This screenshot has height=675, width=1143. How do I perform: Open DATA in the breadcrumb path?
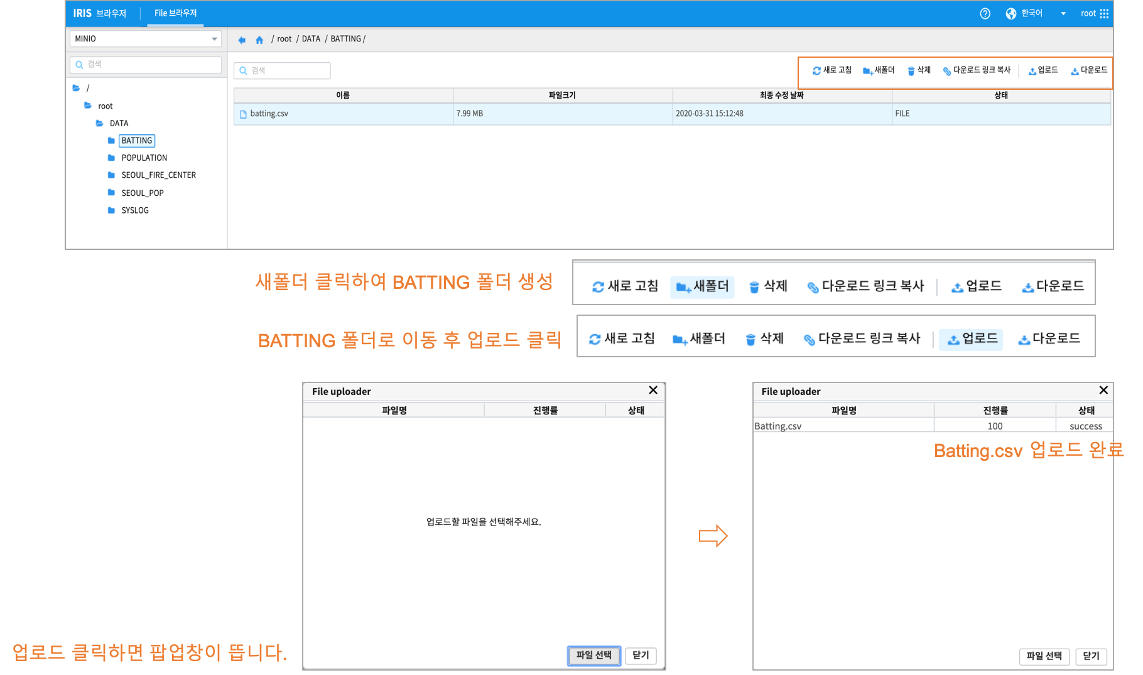[311, 39]
